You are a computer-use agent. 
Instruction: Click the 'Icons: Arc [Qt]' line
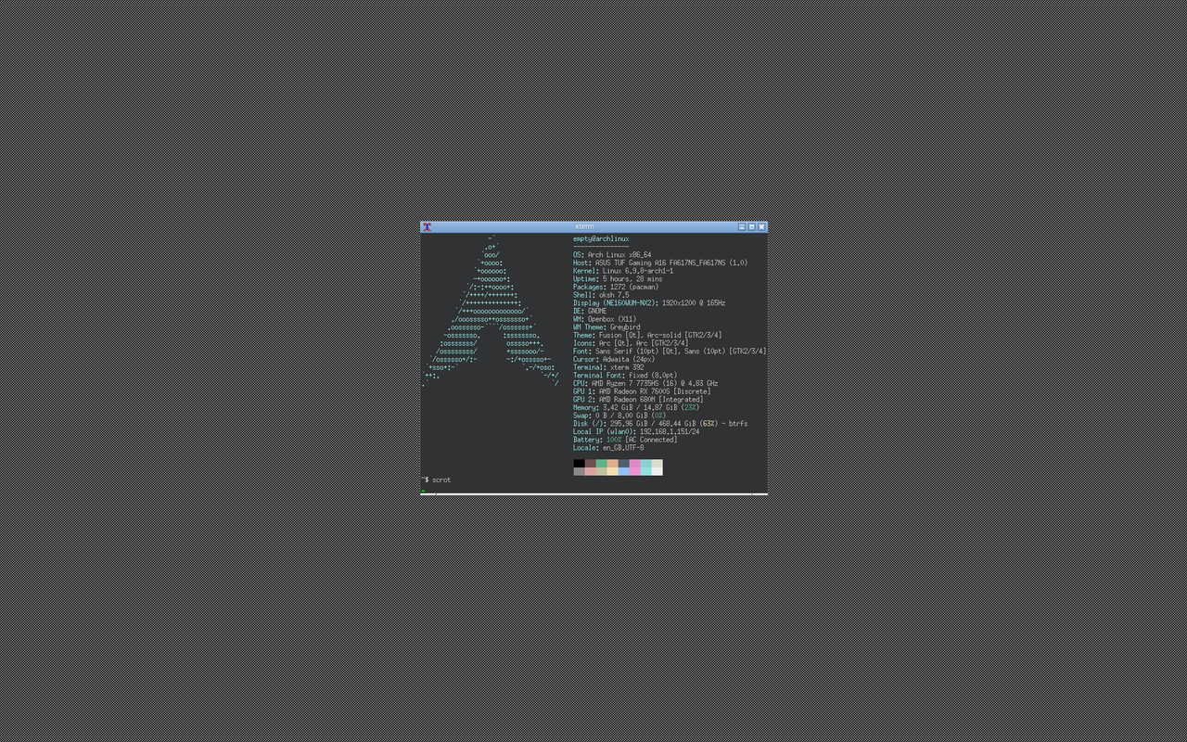click(x=631, y=343)
